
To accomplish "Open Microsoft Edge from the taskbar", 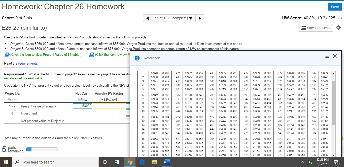I will pyautogui.click(x=142, y=162).
